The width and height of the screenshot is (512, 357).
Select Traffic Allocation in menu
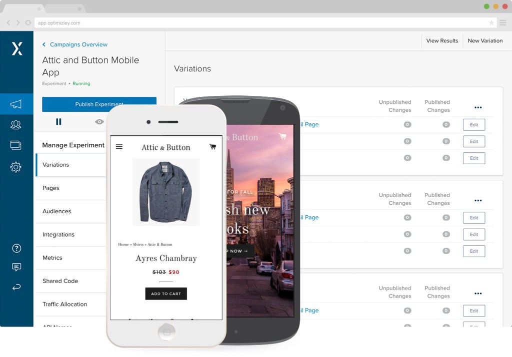coord(71,304)
